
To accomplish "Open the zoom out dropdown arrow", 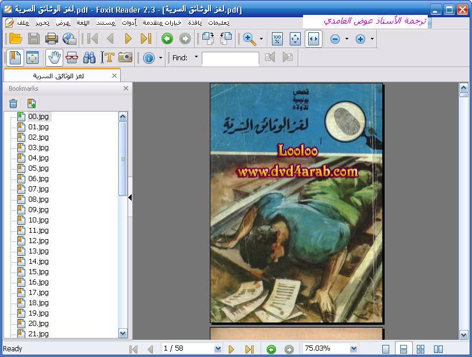I will pos(347,39).
